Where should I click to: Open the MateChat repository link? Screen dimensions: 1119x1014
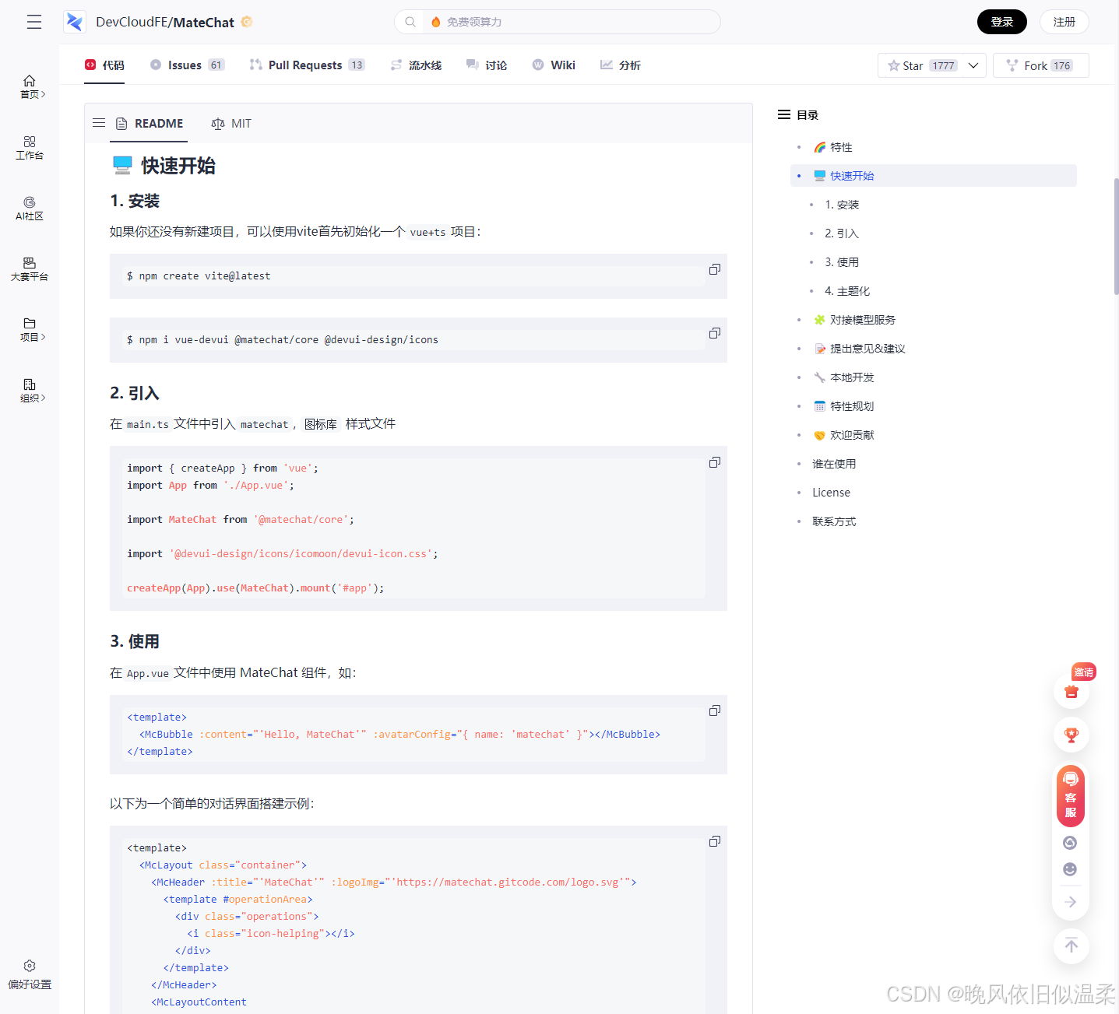pyautogui.click(x=204, y=22)
